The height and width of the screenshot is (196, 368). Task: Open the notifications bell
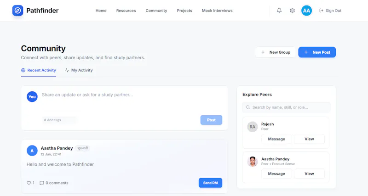pyautogui.click(x=279, y=11)
